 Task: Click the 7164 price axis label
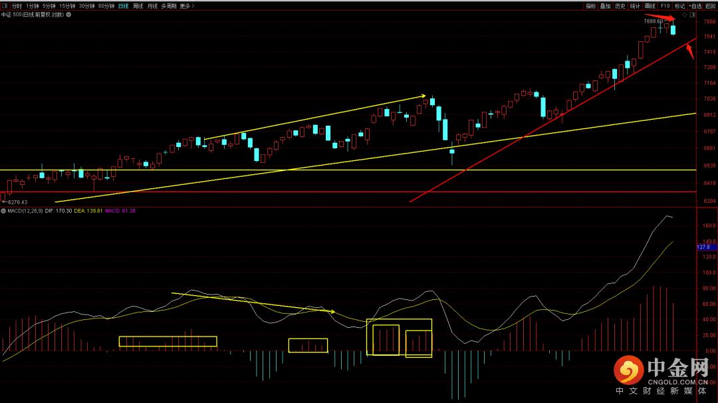tap(710, 83)
